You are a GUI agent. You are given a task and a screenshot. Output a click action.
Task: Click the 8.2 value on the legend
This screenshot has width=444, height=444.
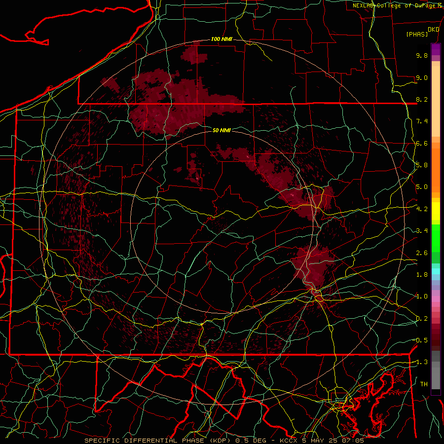point(422,99)
